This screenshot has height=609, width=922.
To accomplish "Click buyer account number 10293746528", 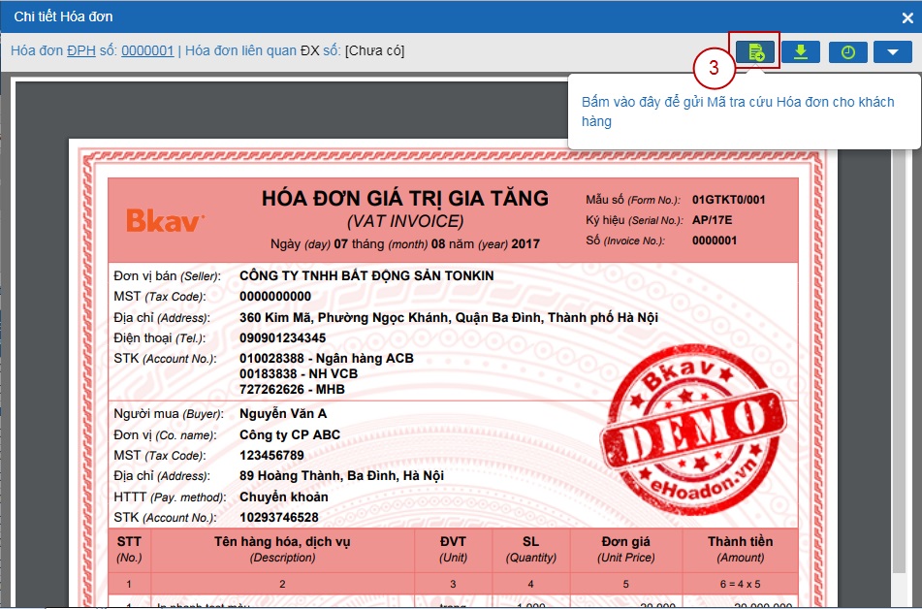I will (x=278, y=517).
